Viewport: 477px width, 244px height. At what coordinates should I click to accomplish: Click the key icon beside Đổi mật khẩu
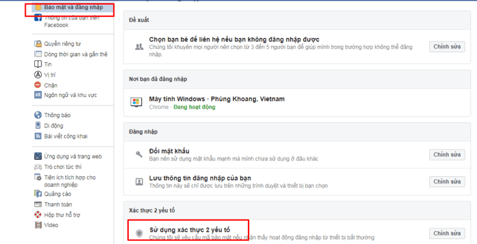pos(139,155)
